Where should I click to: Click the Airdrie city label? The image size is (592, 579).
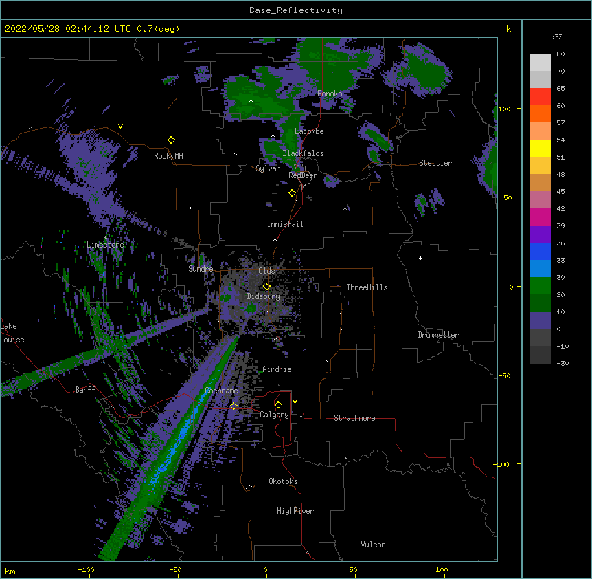pos(277,369)
